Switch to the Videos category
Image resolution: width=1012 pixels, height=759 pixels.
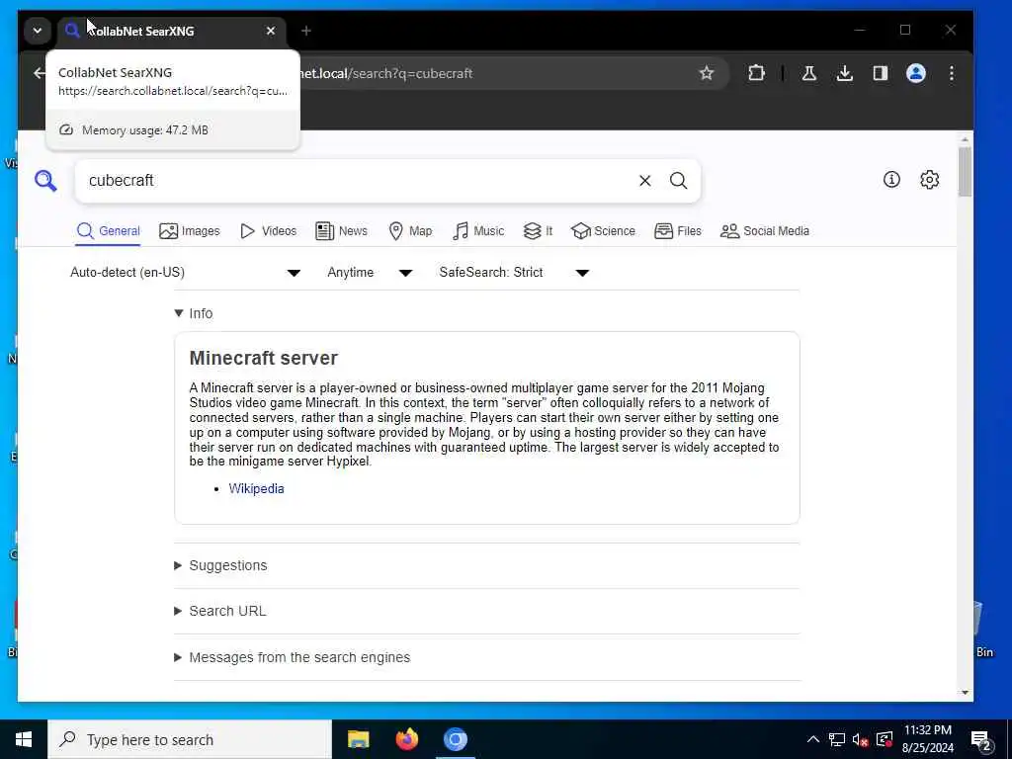[269, 231]
